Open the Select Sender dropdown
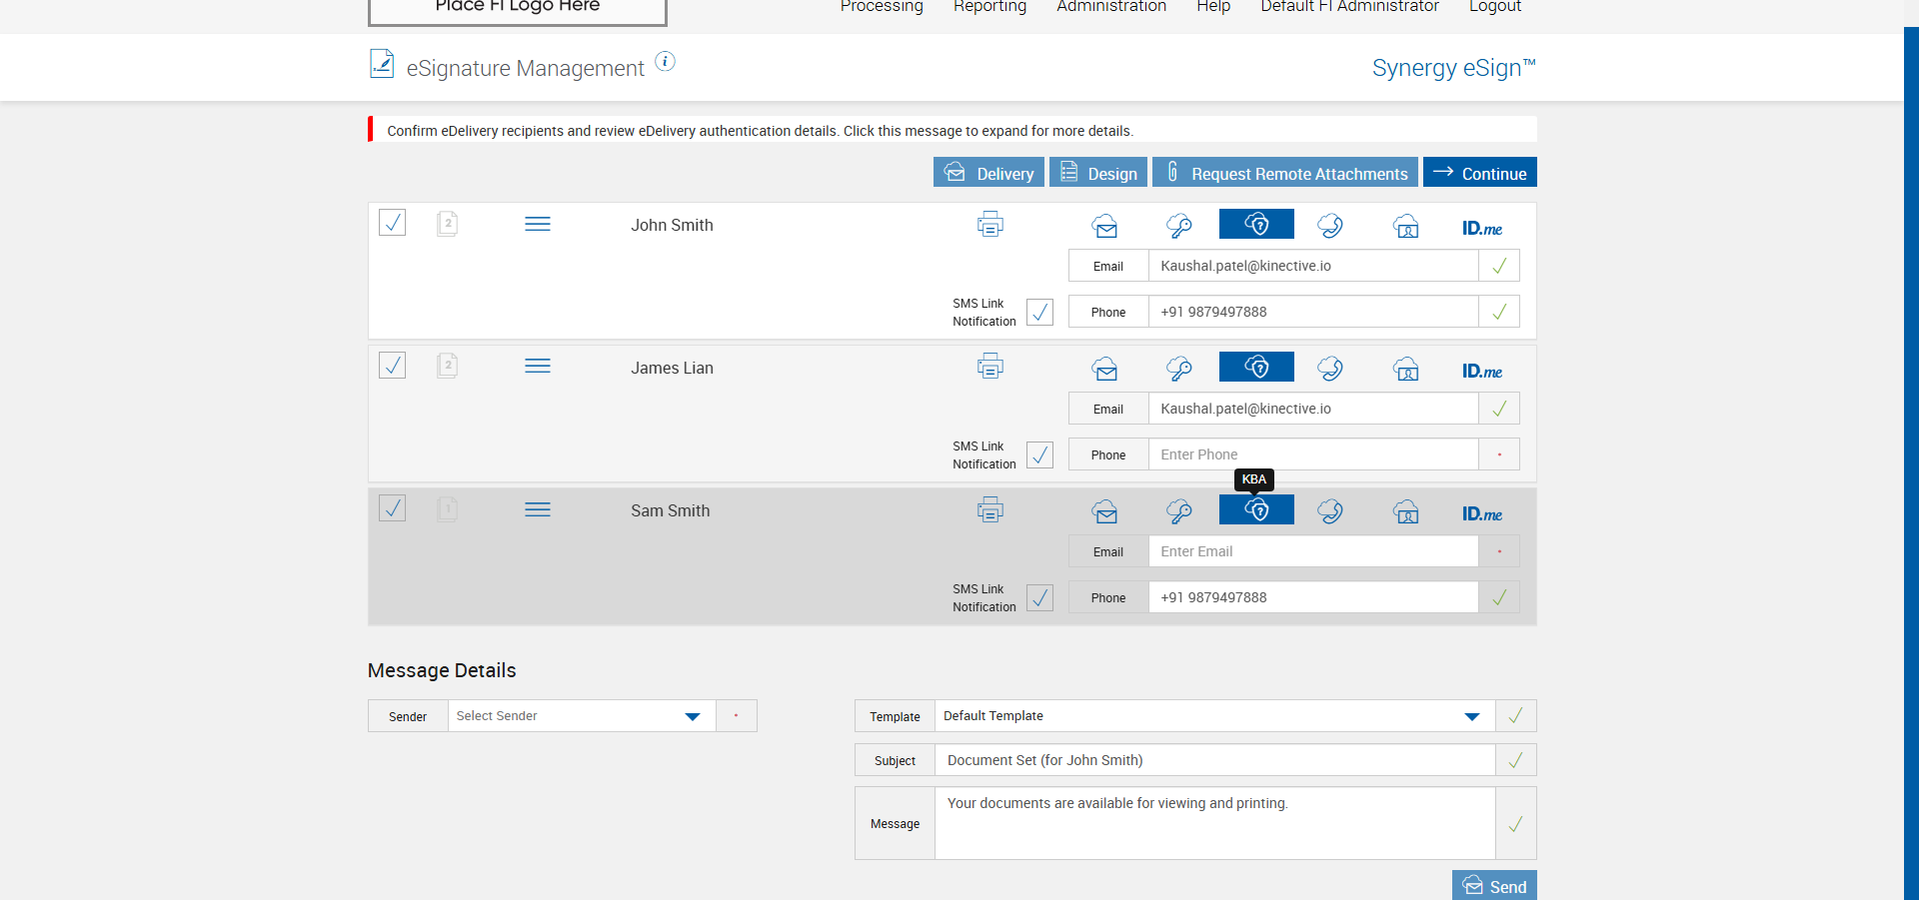Viewport: 1919px width, 900px height. pos(582,716)
